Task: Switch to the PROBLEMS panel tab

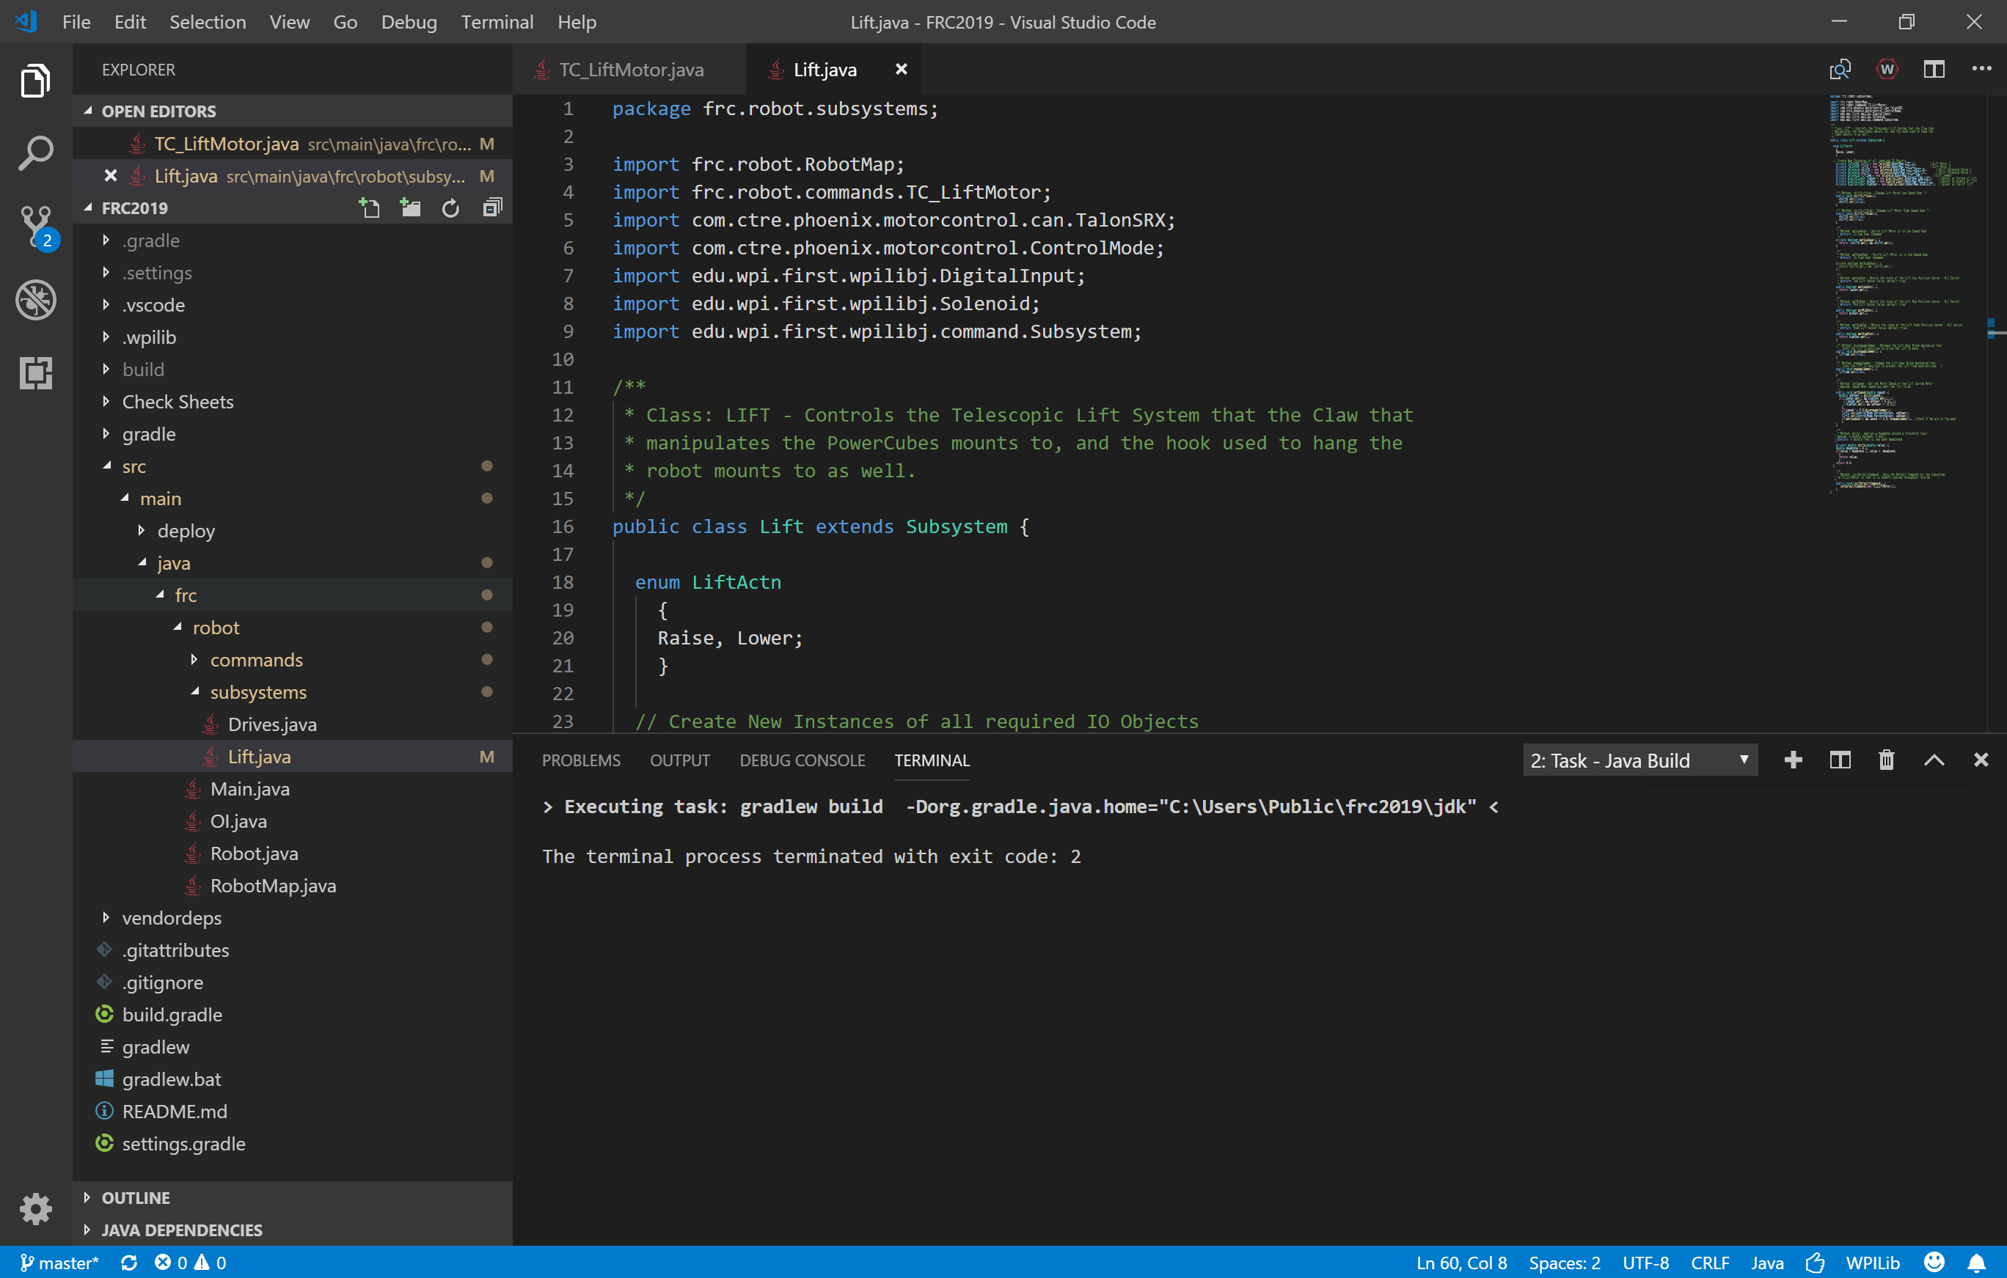Action: point(581,760)
